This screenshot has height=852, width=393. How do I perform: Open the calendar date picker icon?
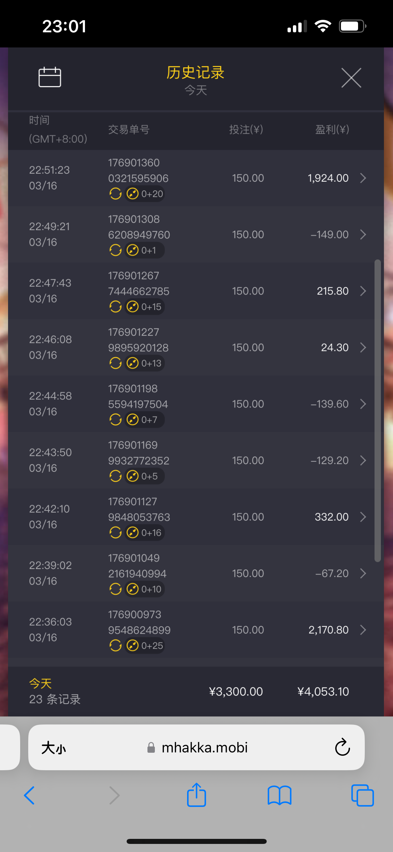(50, 77)
